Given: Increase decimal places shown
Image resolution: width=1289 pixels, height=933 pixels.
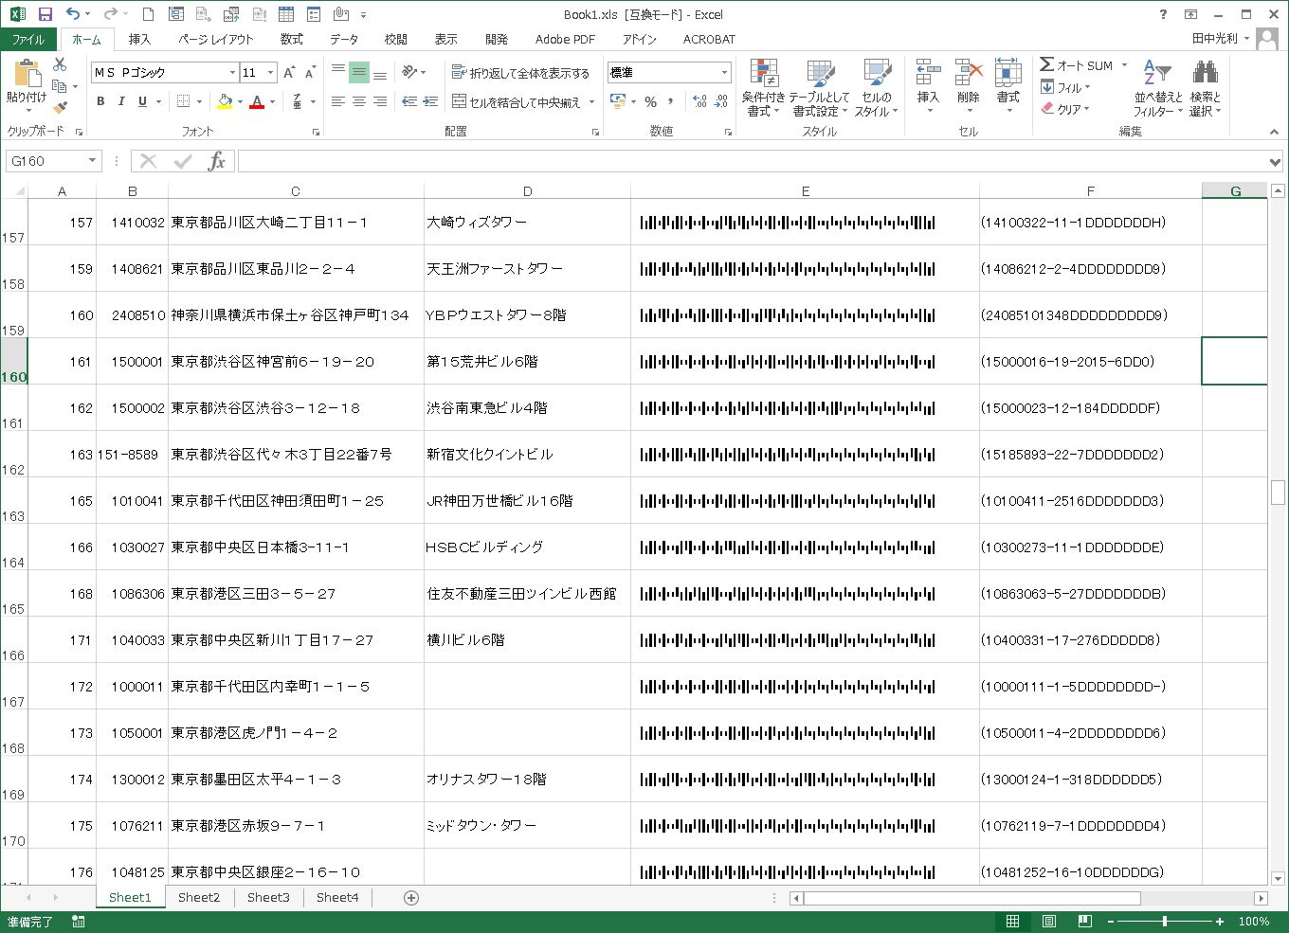Looking at the screenshot, I should coord(699,101).
